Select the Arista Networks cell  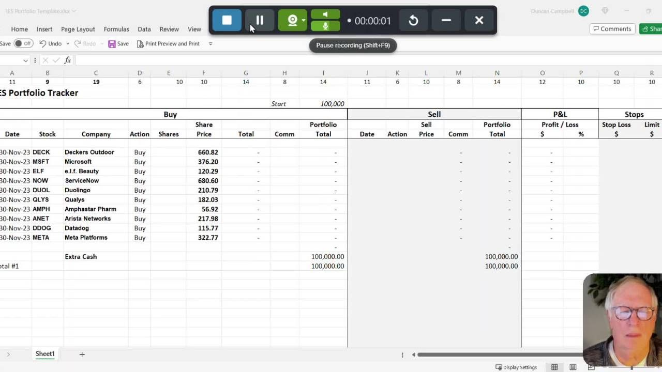pyautogui.click(x=96, y=219)
